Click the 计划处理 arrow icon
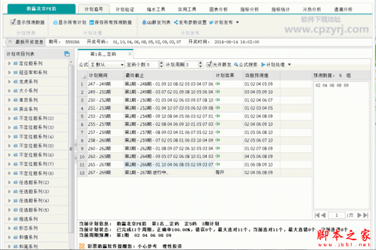Viewport: 376px width, 250px height. [263, 65]
